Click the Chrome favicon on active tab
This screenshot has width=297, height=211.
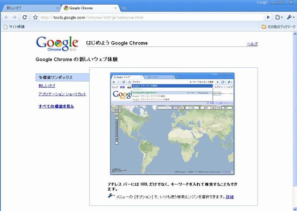[x=66, y=8]
